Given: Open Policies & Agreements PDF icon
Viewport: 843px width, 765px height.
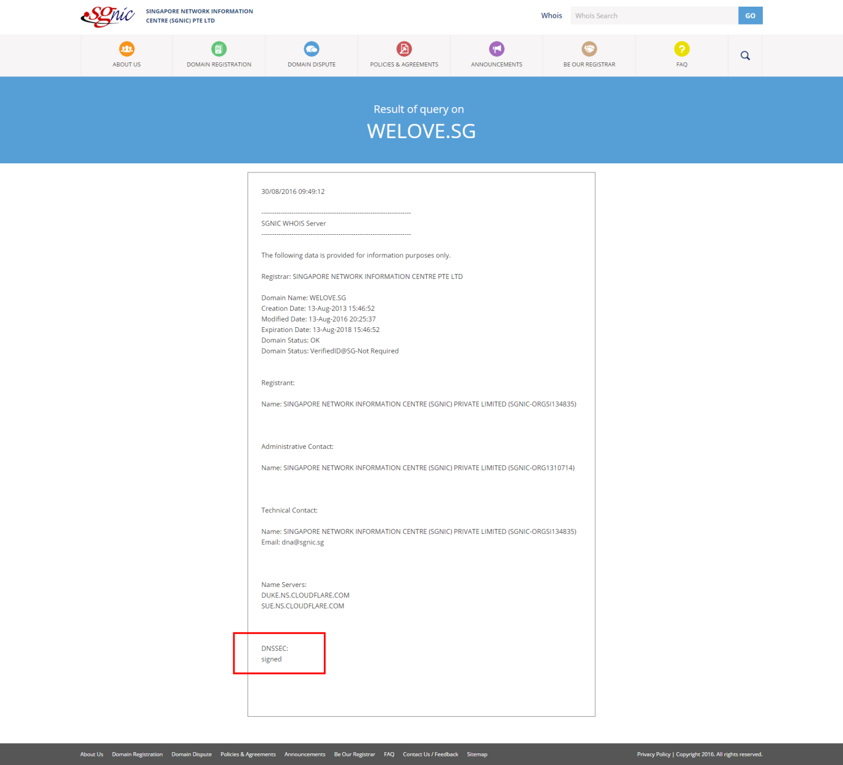Looking at the screenshot, I should 404,49.
